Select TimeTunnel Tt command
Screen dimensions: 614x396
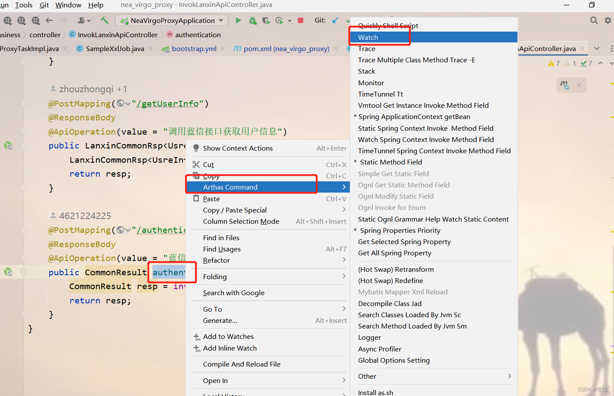434,94
